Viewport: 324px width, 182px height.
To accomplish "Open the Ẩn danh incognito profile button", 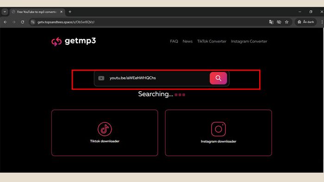I will pyautogui.click(x=305, y=22).
